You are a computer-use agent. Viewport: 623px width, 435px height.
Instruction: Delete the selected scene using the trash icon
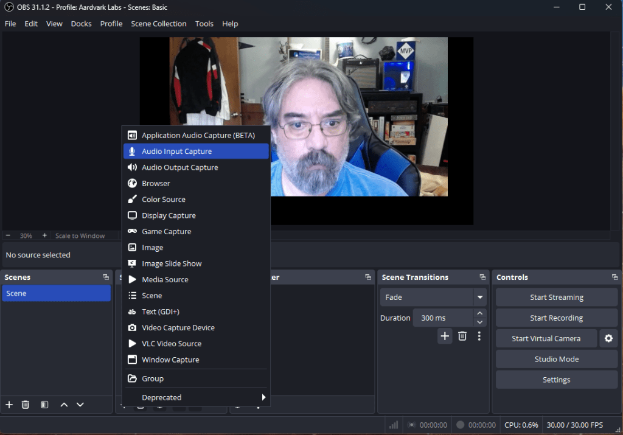click(x=26, y=405)
